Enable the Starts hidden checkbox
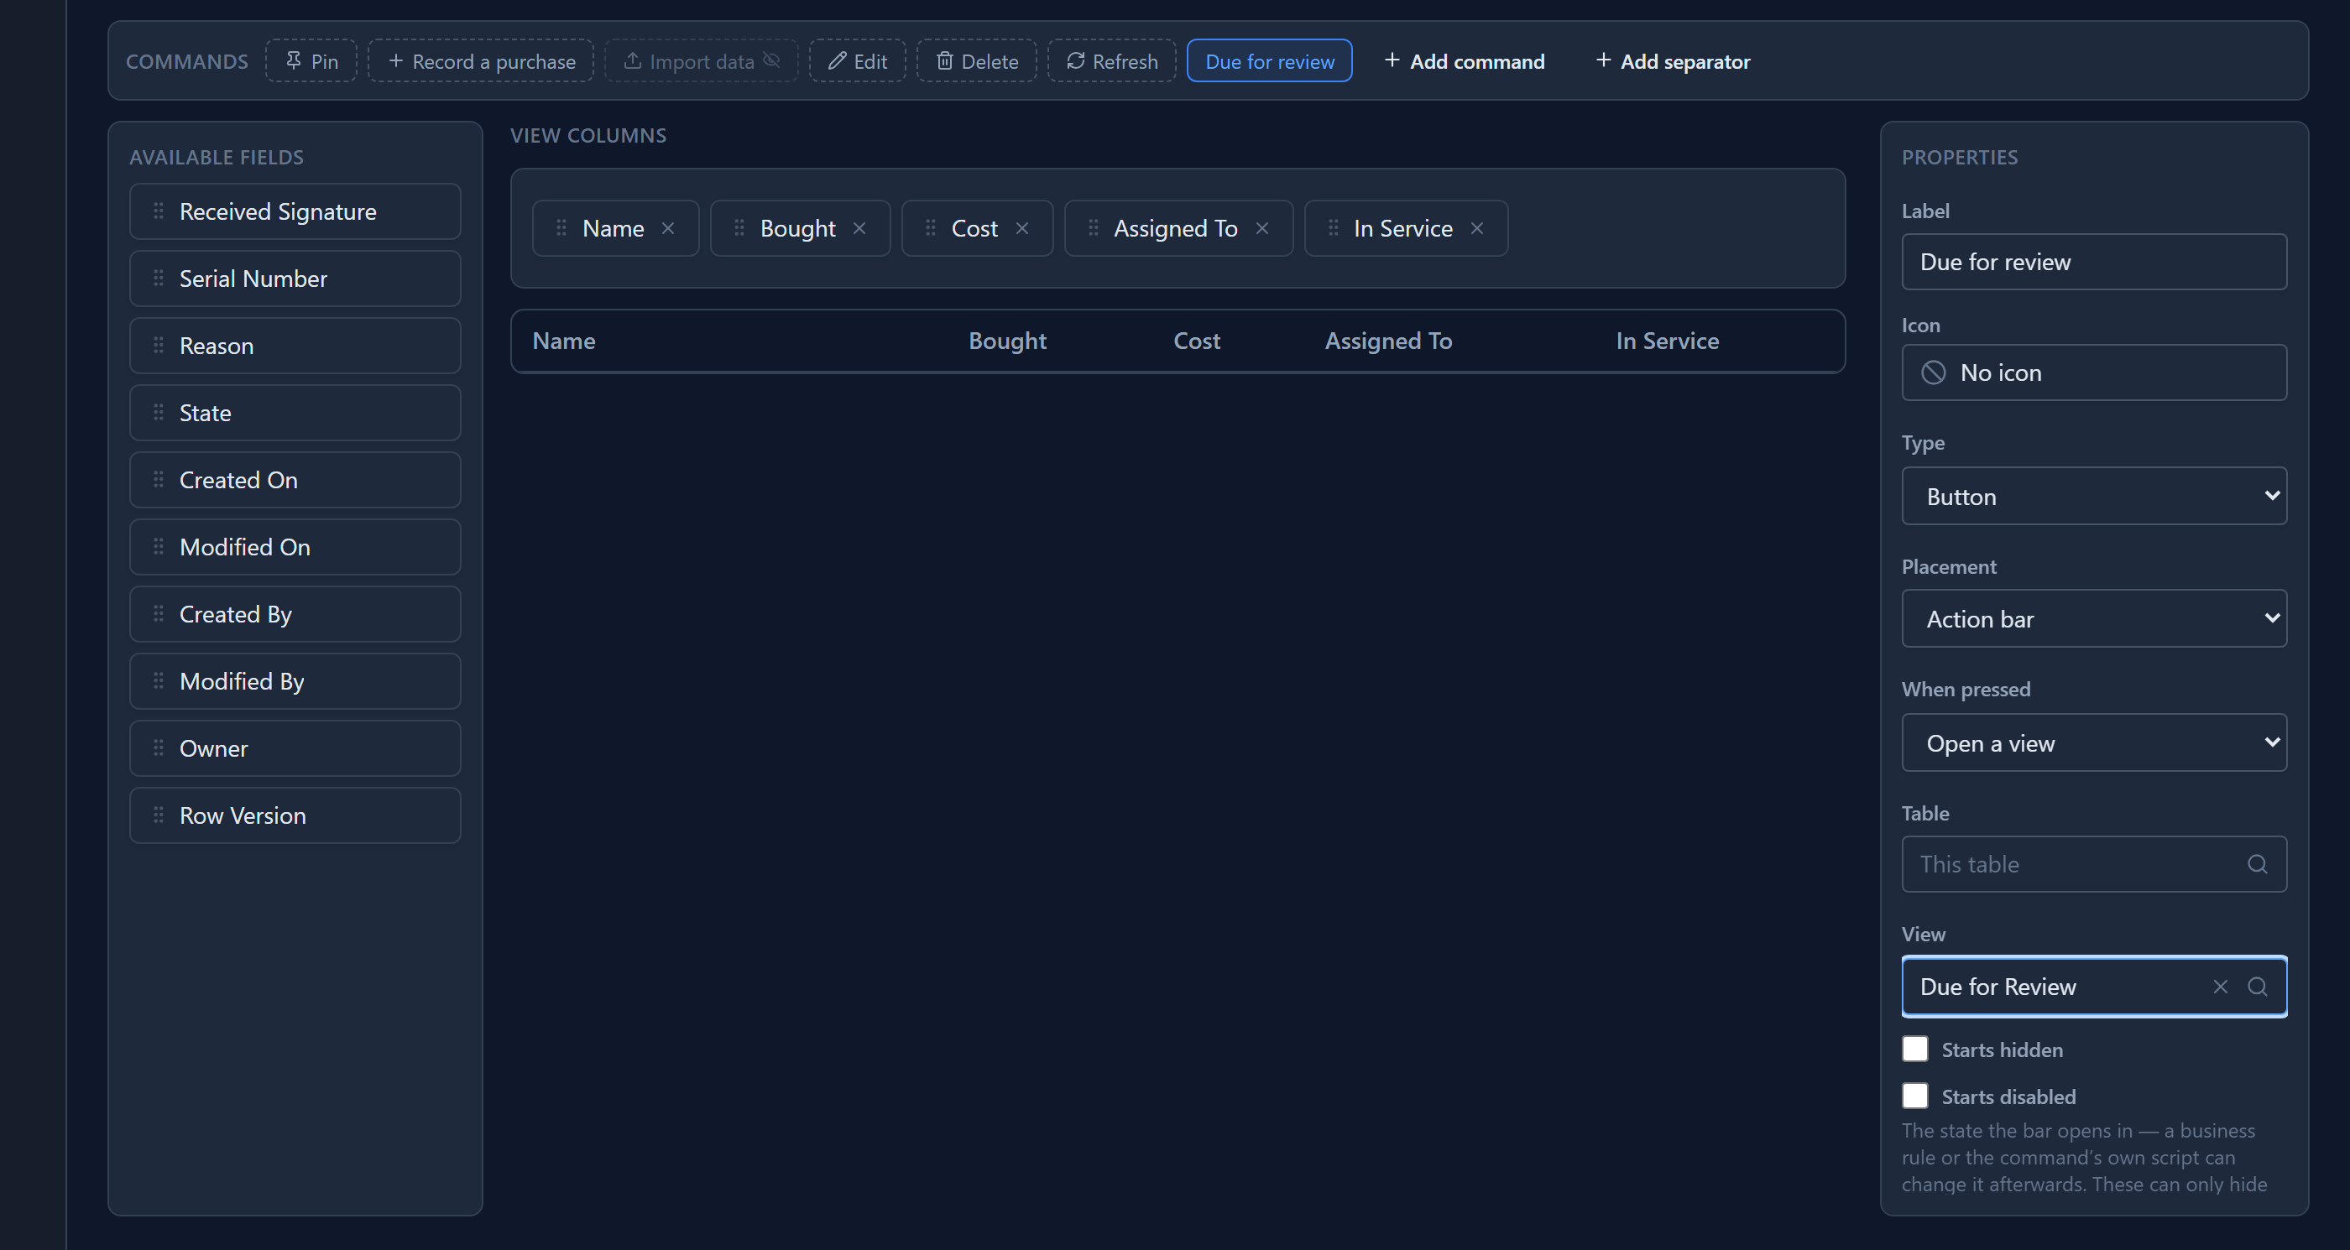This screenshot has width=2350, height=1250. (x=1915, y=1049)
